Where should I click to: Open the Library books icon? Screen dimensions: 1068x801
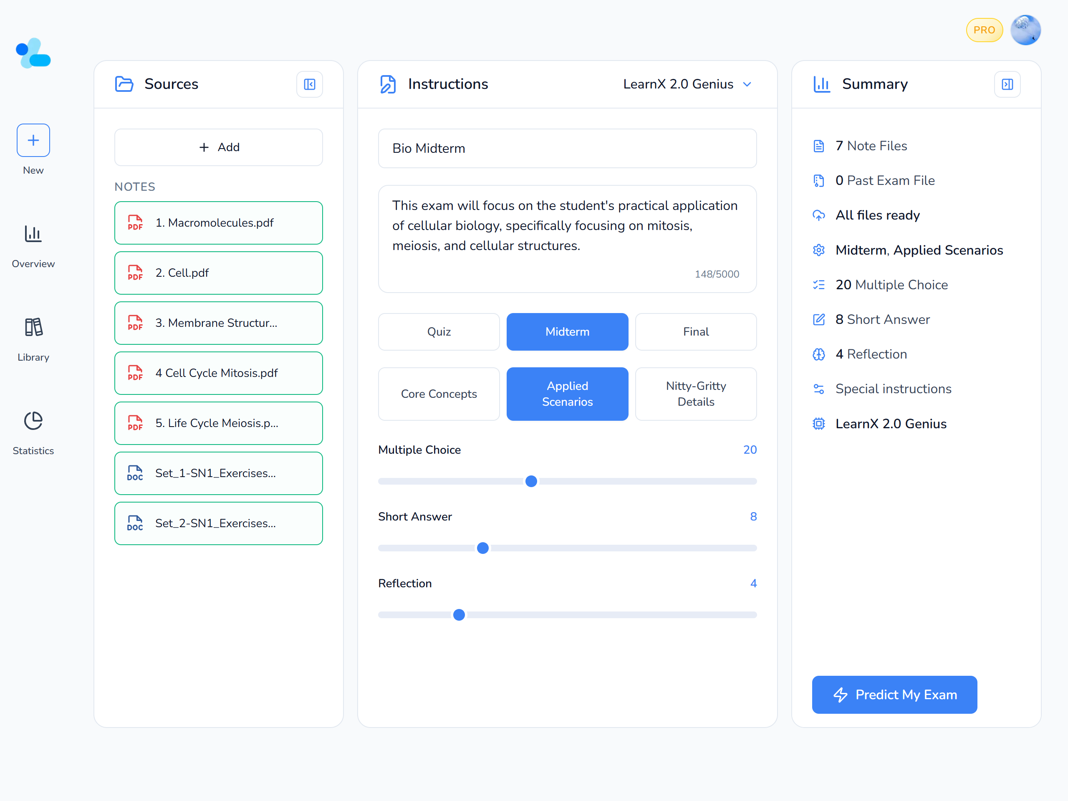(x=33, y=327)
